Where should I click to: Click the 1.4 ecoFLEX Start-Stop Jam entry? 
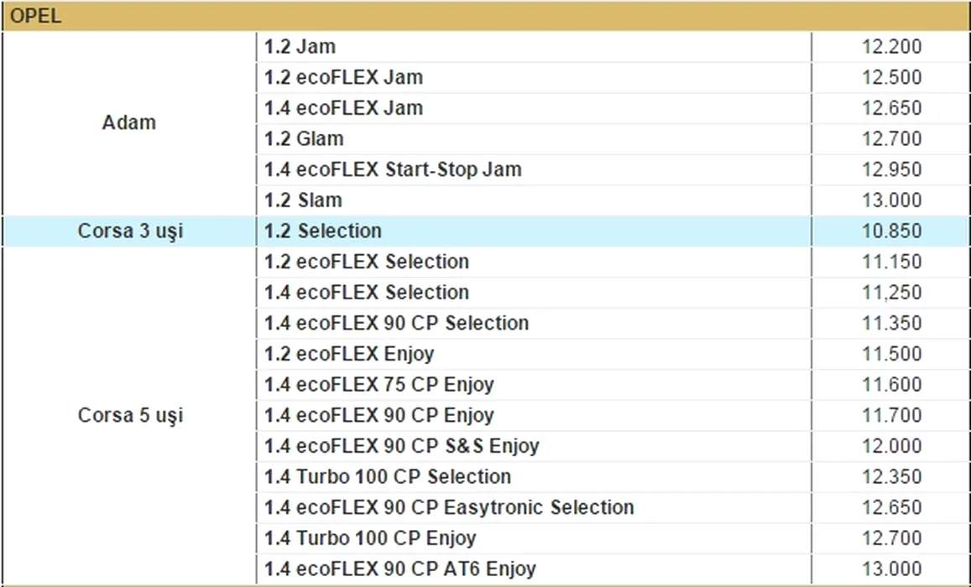tap(393, 170)
